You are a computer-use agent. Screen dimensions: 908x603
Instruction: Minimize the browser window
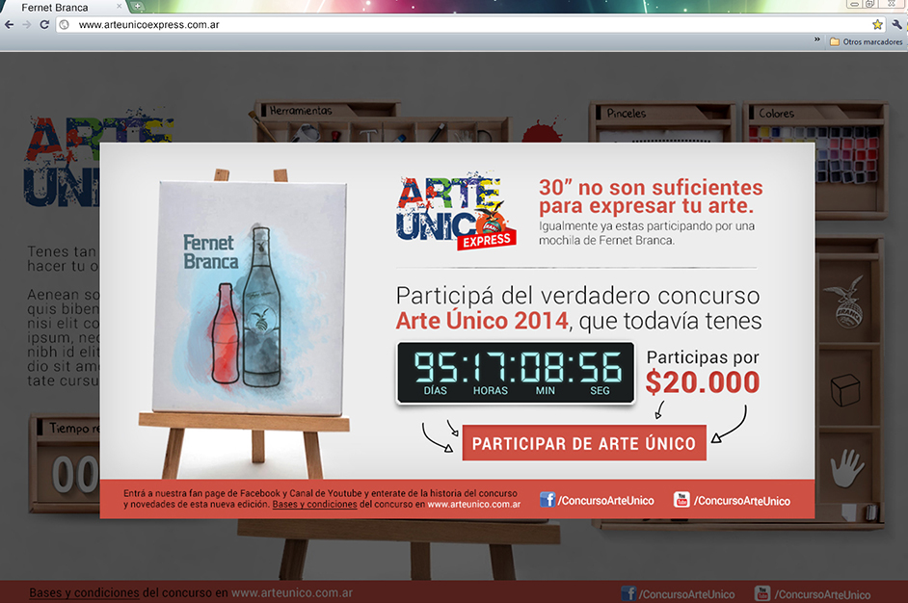(x=852, y=4)
